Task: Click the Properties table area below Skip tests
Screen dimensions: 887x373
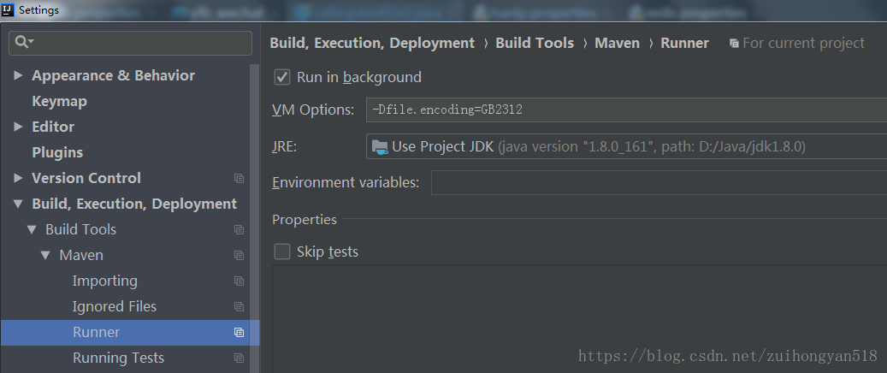Action: click(x=580, y=319)
